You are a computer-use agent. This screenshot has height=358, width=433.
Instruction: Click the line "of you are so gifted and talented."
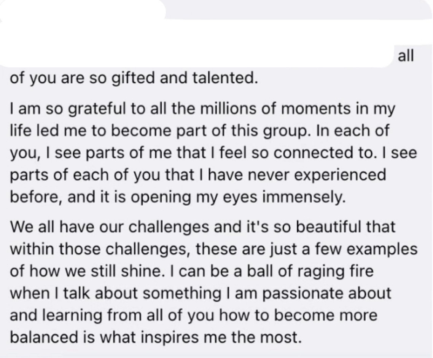click(131, 79)
